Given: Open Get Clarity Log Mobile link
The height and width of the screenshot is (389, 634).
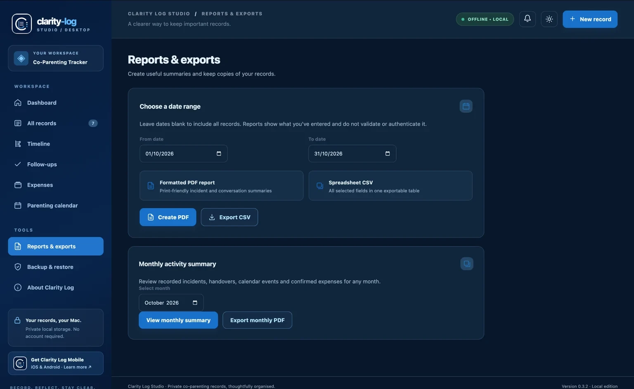Looking at the screenshot, I should [x=56, y=363].
